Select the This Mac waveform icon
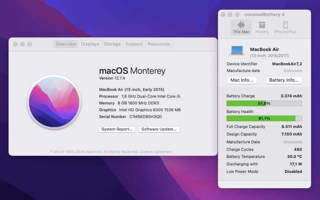Image resolution: width=320 pixels, height=200 pixels. [x=241, y=25]
